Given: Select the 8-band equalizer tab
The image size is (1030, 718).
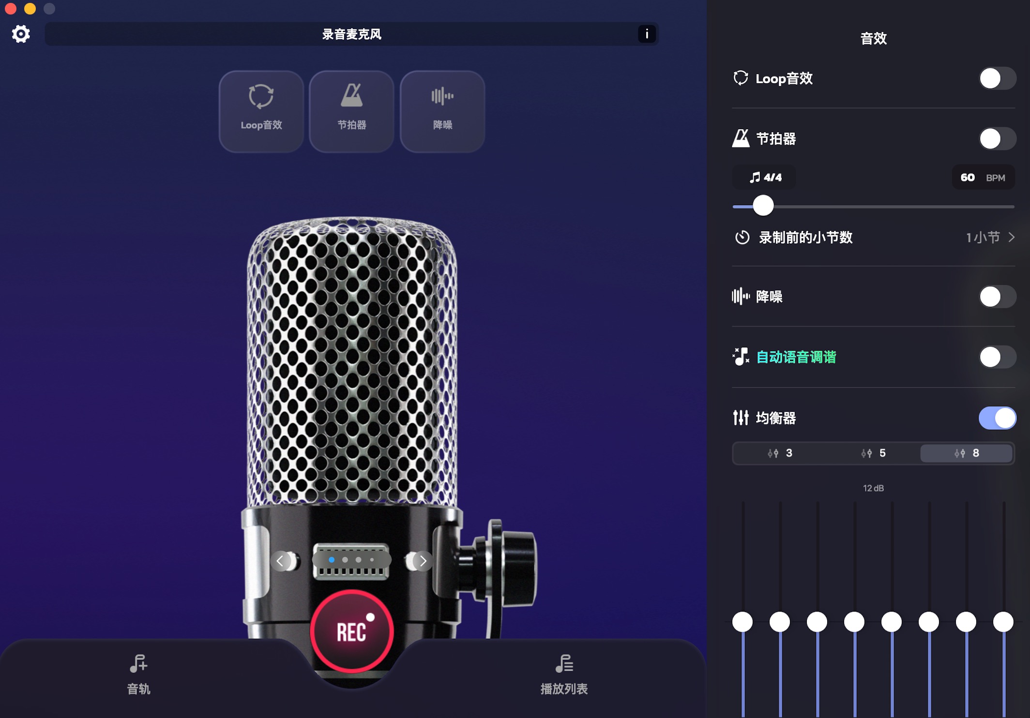Looking at the screenshot, I should click(967, 453).
